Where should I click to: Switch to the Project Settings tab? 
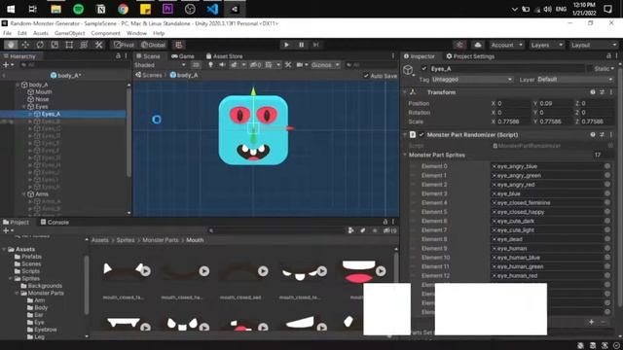(x=470, y=56)
